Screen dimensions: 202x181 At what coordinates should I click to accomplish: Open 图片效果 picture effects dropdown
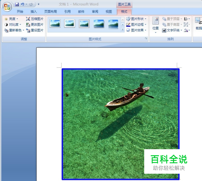pyautogui.click(x=136, y=30)
